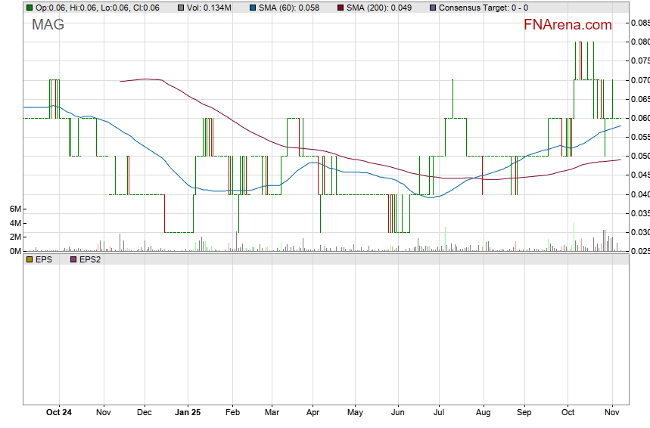Click the Jan 25 date axis label

188,413
